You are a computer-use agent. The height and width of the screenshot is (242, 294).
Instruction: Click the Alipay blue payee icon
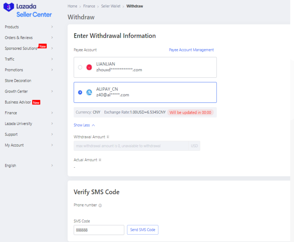89,92
